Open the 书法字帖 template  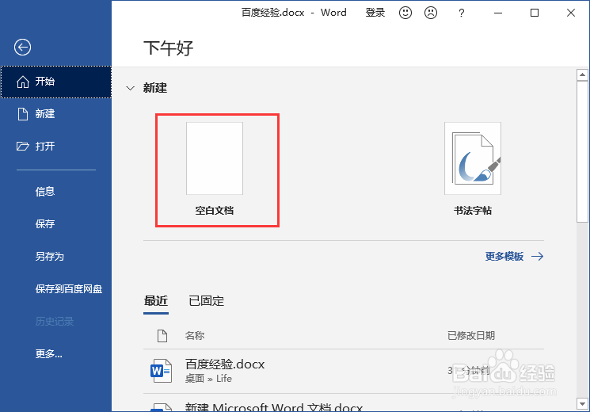click(473, 169)
